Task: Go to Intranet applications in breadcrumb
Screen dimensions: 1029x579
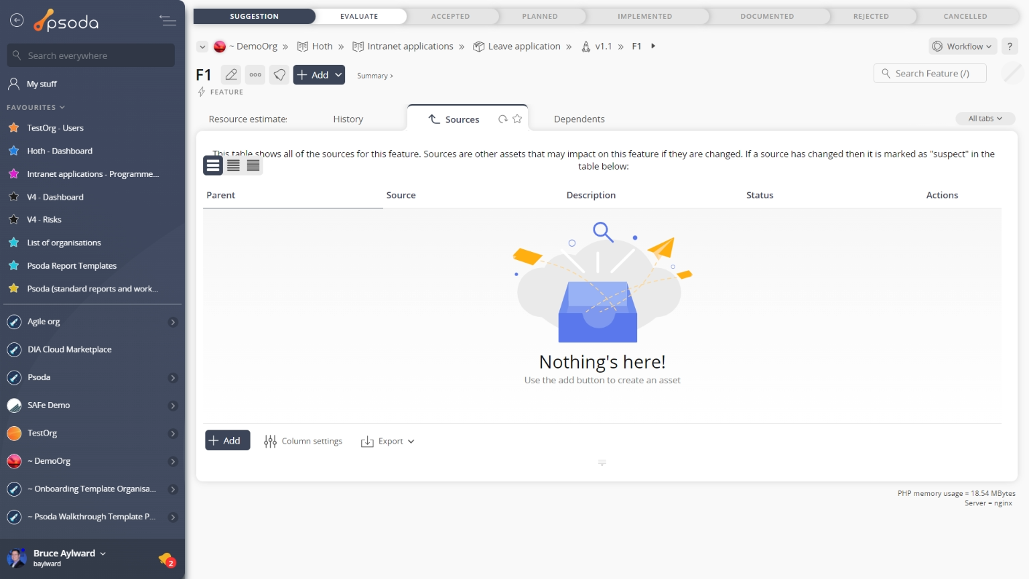Action: click(x=403, y=46)
